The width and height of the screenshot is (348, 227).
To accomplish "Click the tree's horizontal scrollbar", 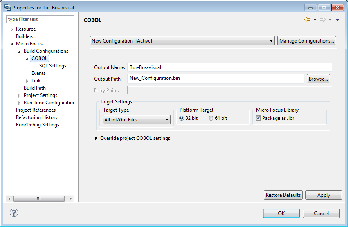I will 39,198.
